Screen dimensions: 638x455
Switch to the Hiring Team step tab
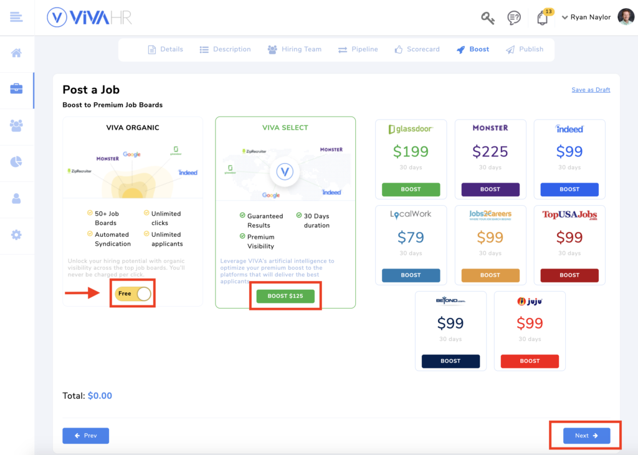pos(295,49)
